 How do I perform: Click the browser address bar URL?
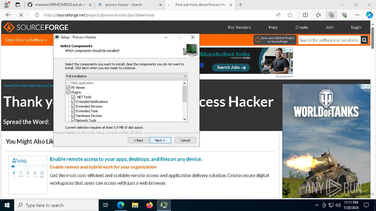99,15
